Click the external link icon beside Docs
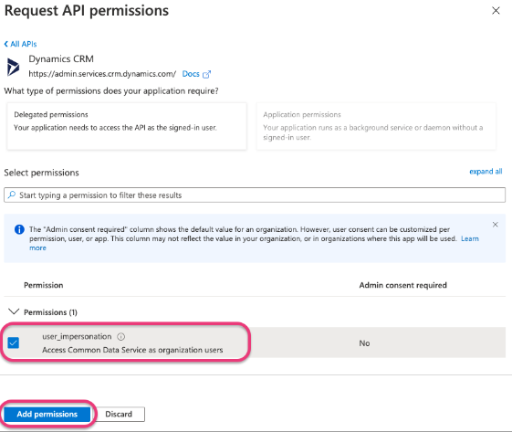 click(206, 75)
